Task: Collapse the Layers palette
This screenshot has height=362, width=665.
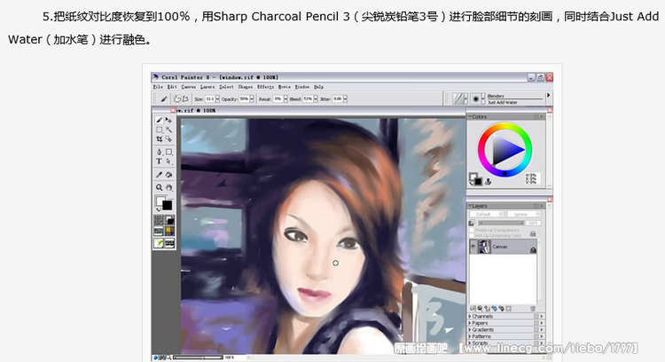Action: [x=470, y=206]
